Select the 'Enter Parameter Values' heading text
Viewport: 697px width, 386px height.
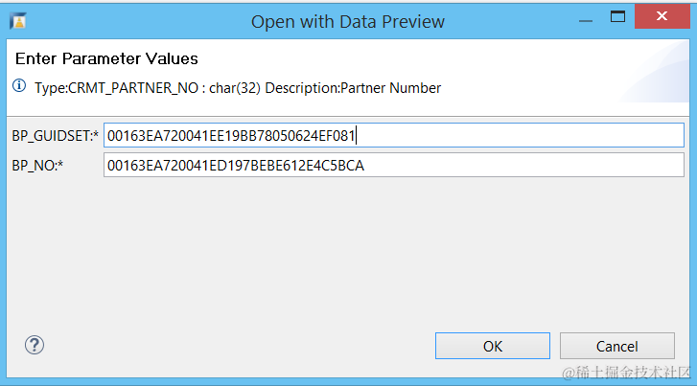coord(106,58)
